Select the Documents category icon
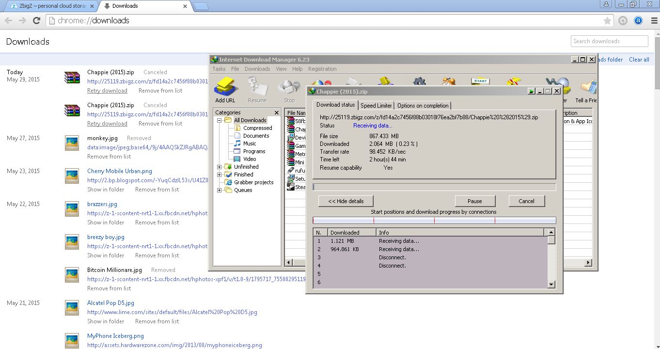 point(238,136)
